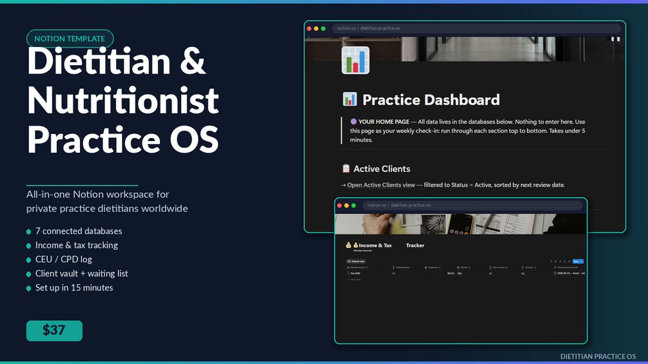Open the Feb 2026 row title
The image size is (648, 364).
tap(355, 273)
